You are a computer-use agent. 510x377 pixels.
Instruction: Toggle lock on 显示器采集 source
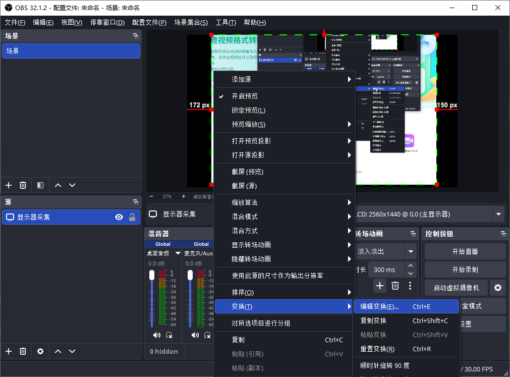(132, 217)
